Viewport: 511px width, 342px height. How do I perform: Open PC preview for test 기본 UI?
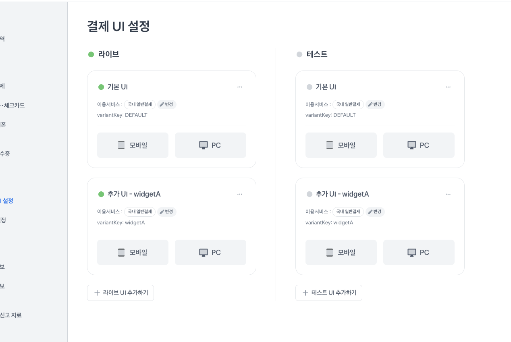tap(419, 145)
